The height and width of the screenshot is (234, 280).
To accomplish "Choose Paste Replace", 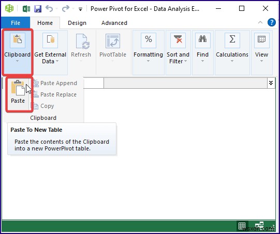I will tap(55, 94).
